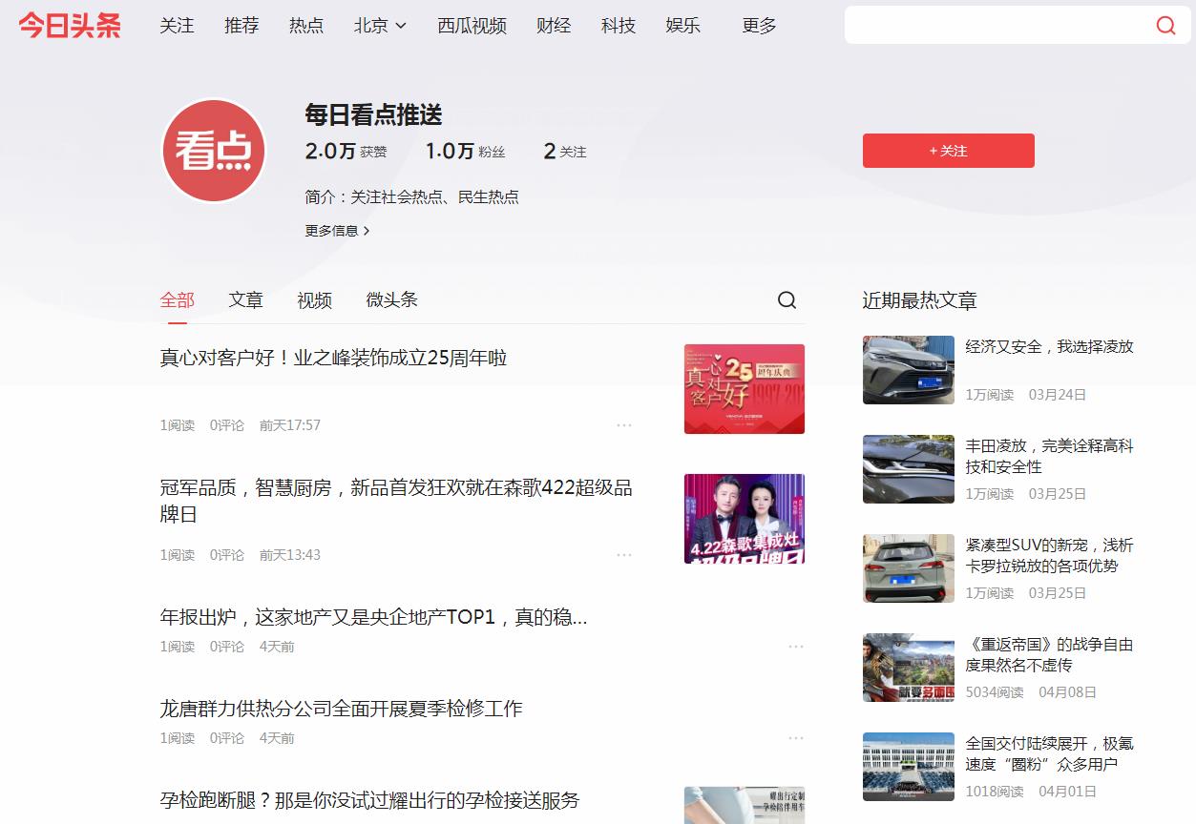
Task: Click thumbnail beside 紧凑型SUV的新宠 article
Action: [909, 568]
